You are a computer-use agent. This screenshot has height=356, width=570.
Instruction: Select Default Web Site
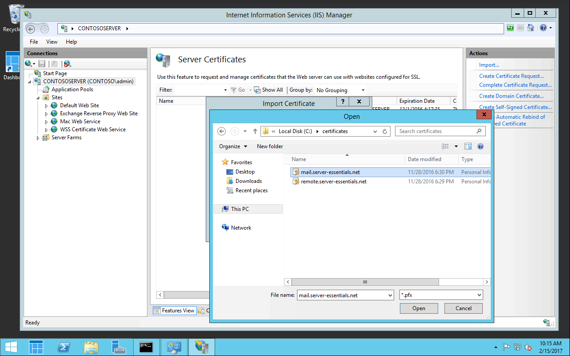point(79,105)
